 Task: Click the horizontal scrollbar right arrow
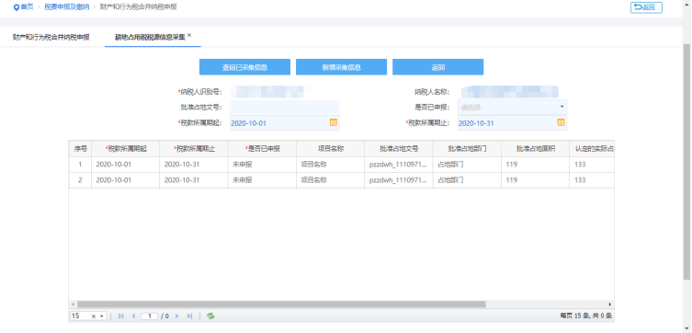(610, 304)
